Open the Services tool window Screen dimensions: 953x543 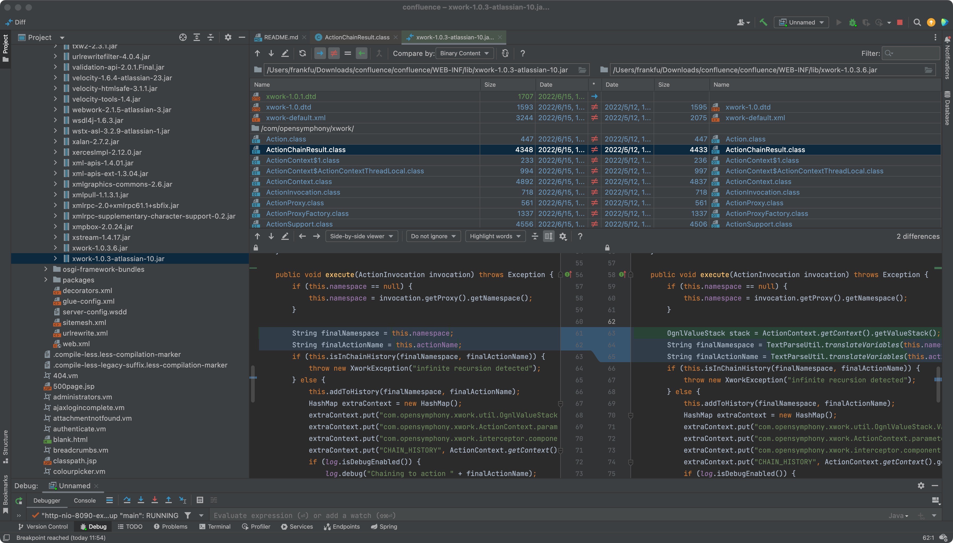297,527
